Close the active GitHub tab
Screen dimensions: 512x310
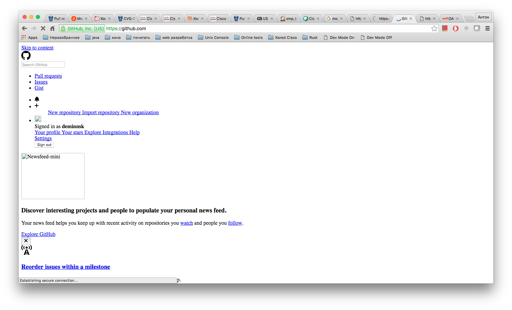pos(411,19)
